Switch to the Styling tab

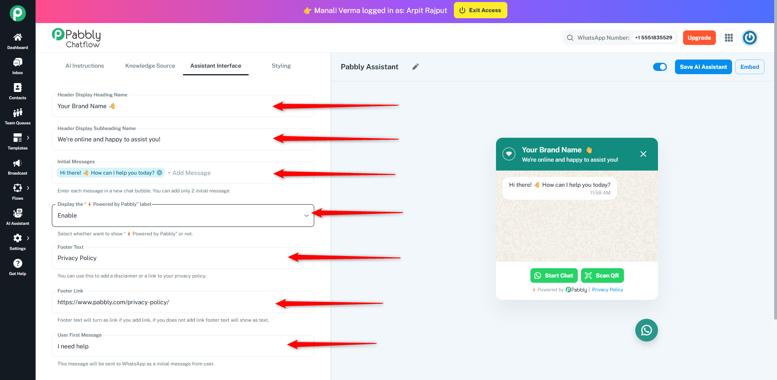point(281,66)
